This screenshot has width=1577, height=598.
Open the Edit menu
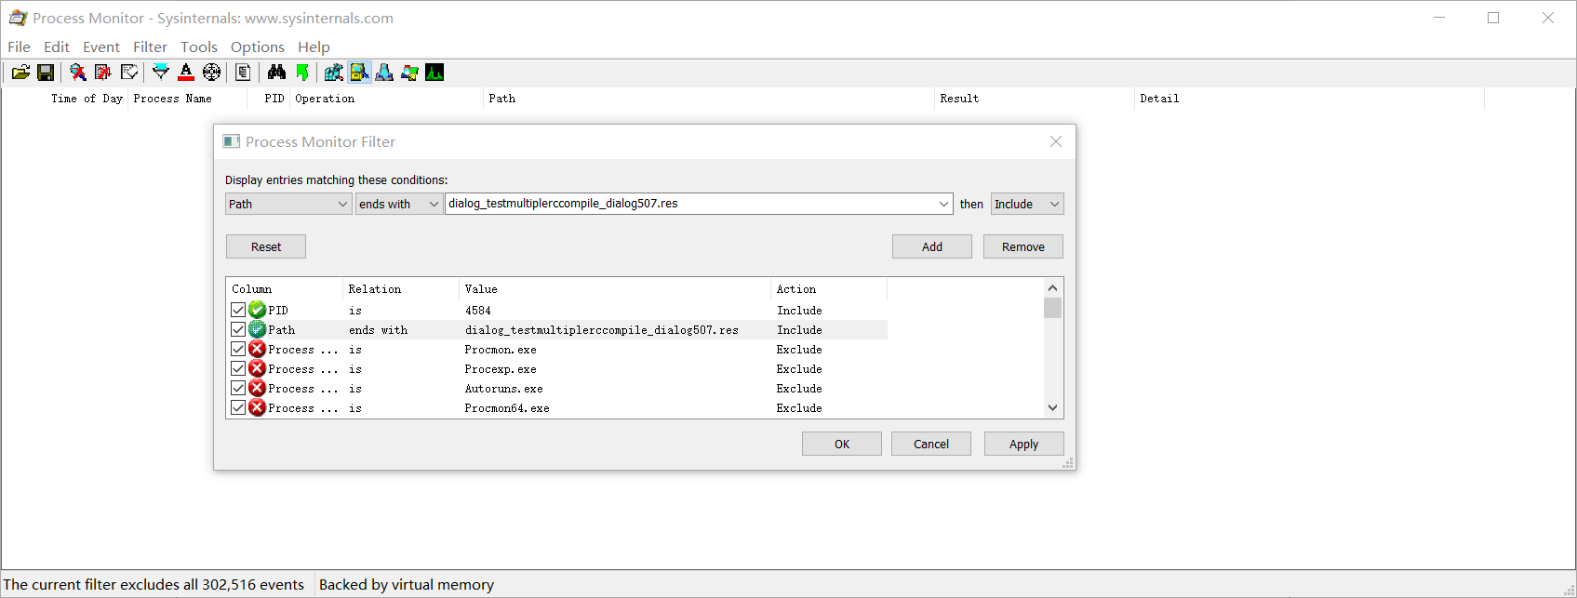point(57,47)
